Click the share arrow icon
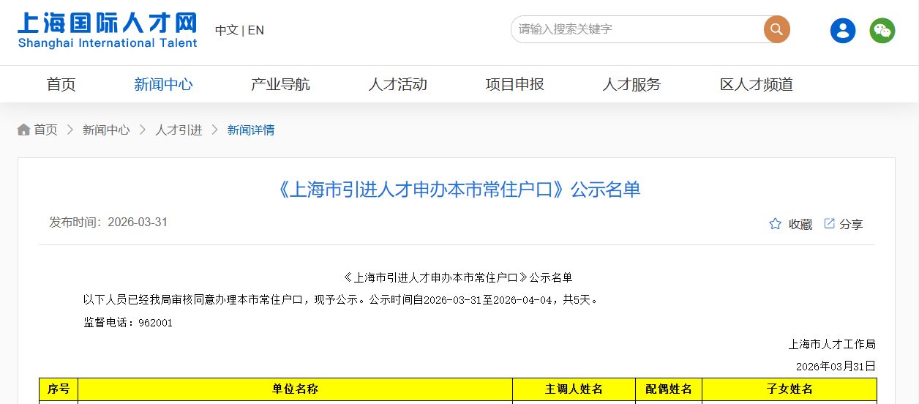The width and height of the screenshot is (919, 404). point(829,223)
